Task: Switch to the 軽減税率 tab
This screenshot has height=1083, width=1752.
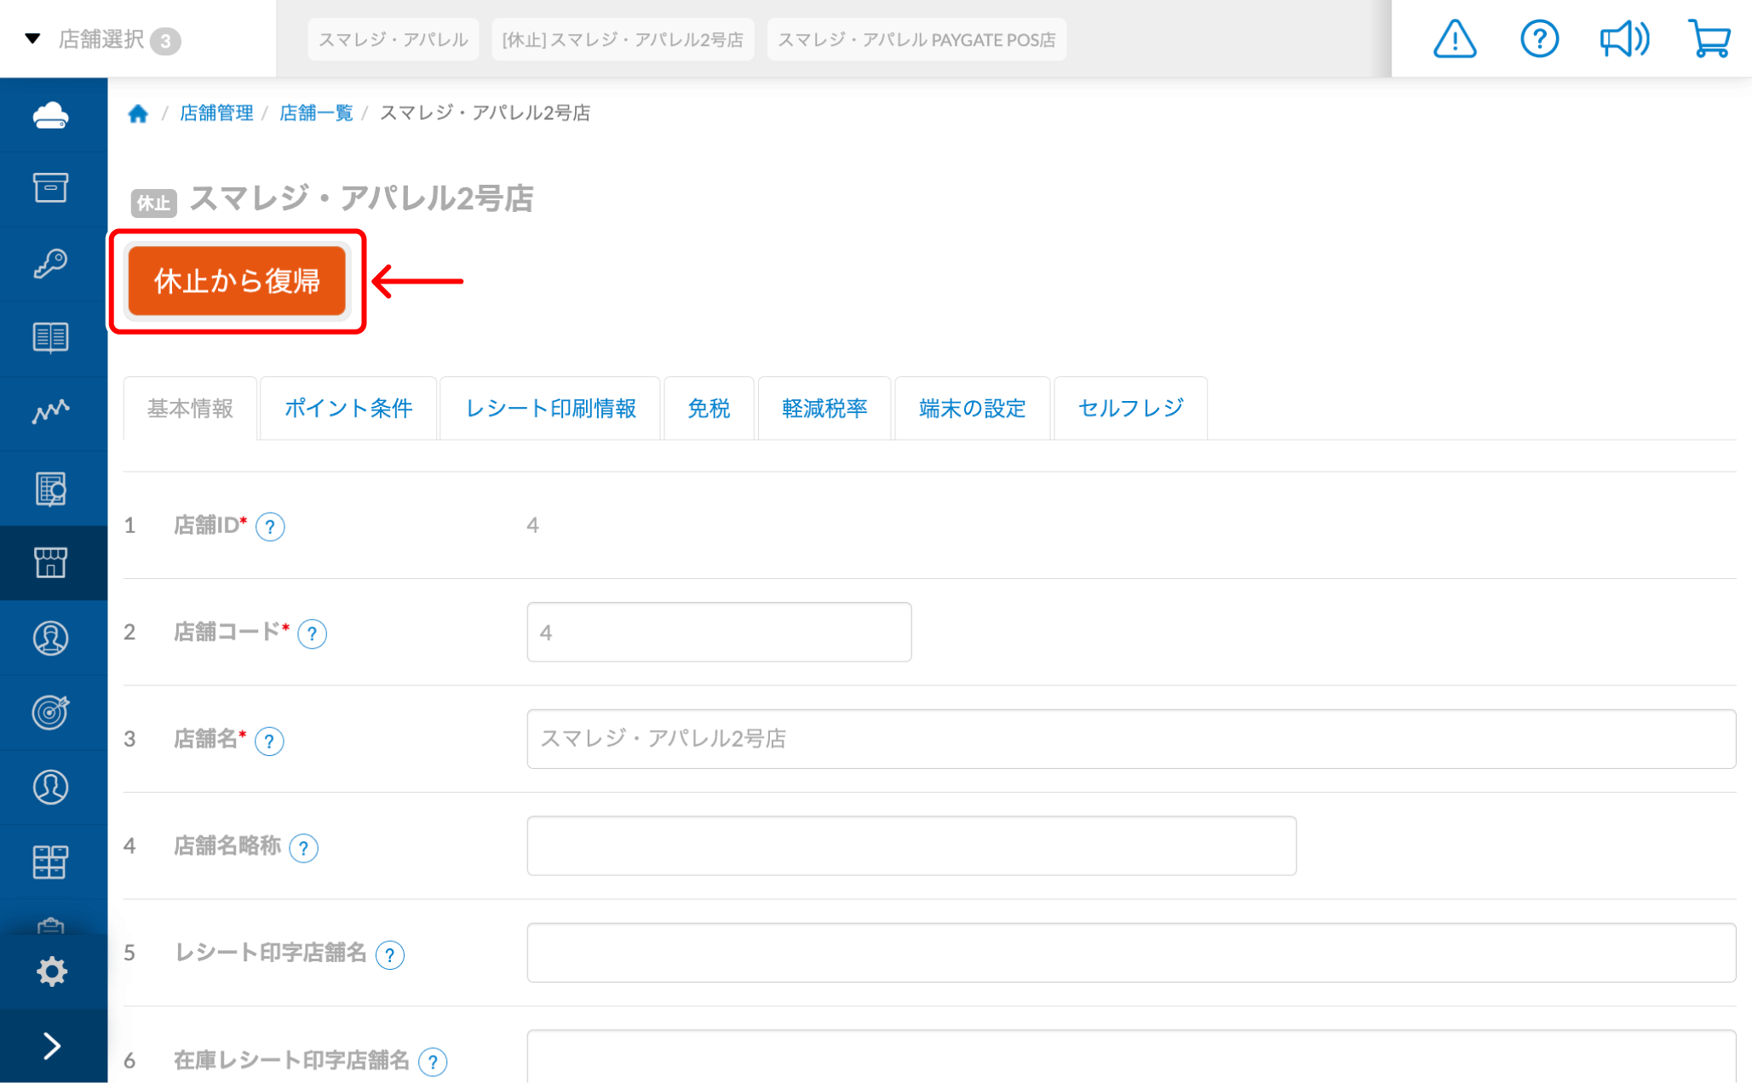Action: 824,409
